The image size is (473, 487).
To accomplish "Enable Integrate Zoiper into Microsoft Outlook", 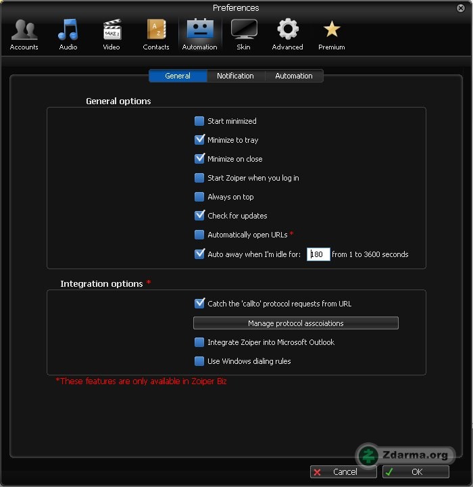I will tap(199, 342).
